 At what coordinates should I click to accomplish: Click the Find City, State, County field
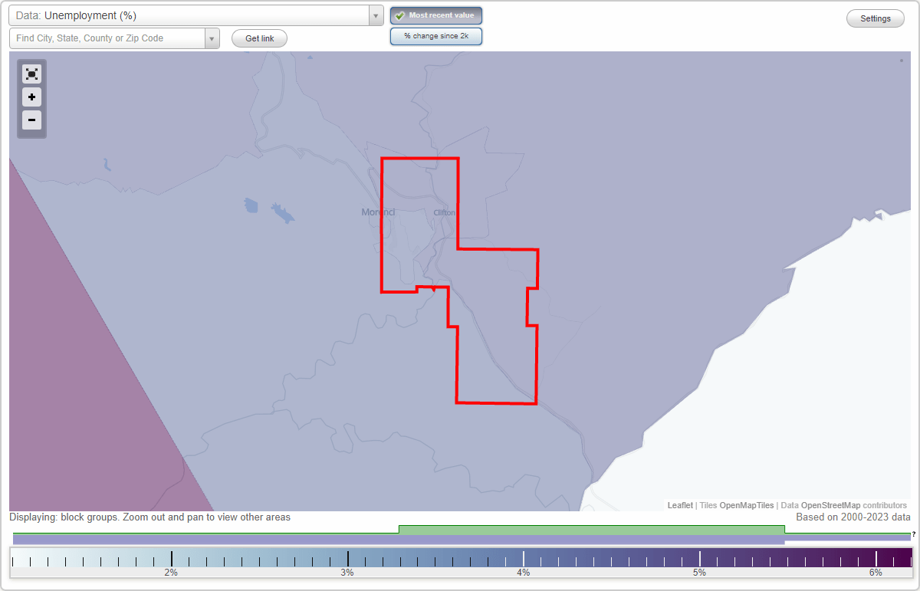(107, 38)
